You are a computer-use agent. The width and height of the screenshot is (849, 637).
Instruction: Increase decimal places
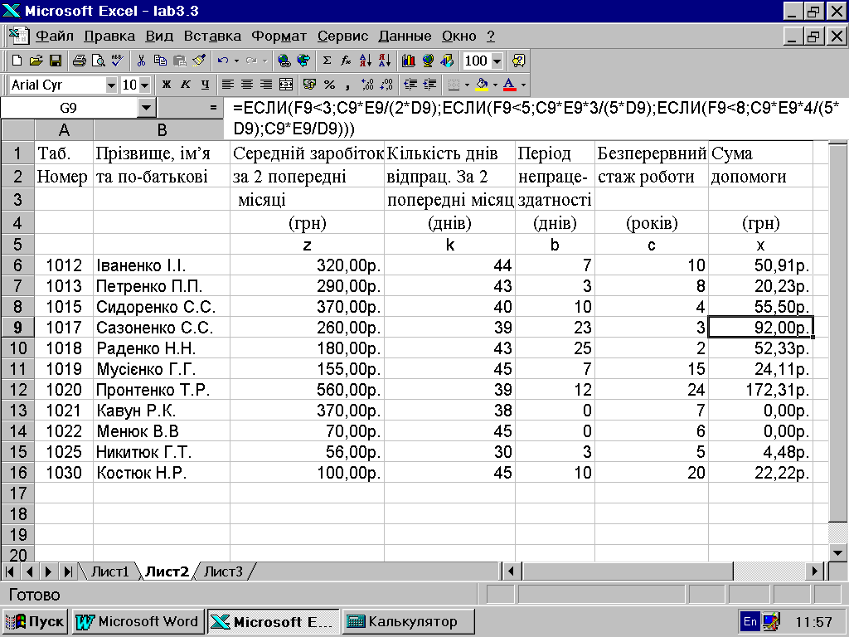point(367,85)
